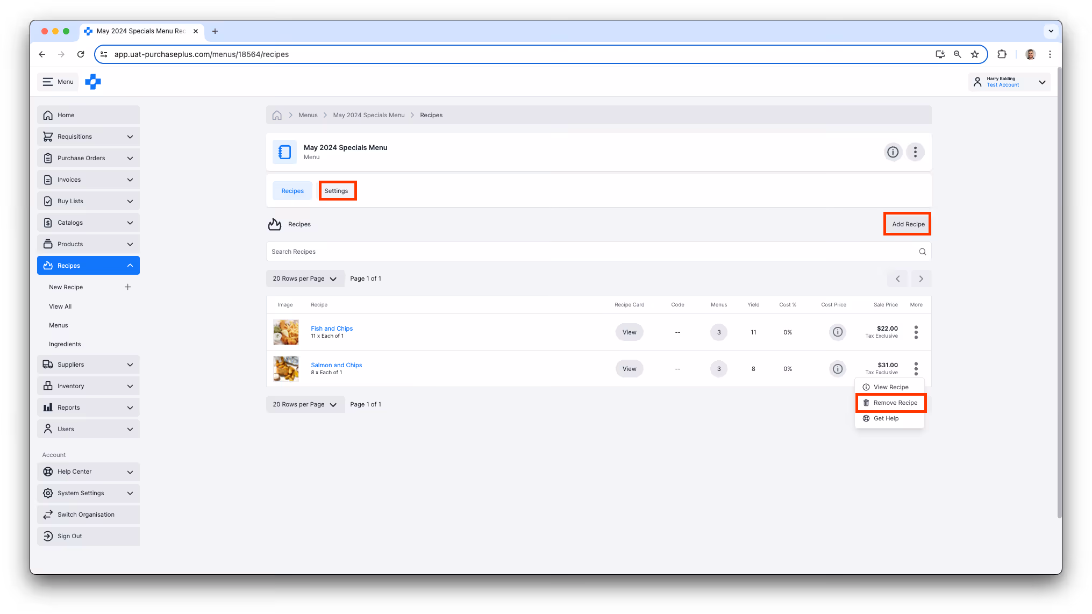Click Sign Out in sidebar
1092x614 pixels.
pos(88,536)
